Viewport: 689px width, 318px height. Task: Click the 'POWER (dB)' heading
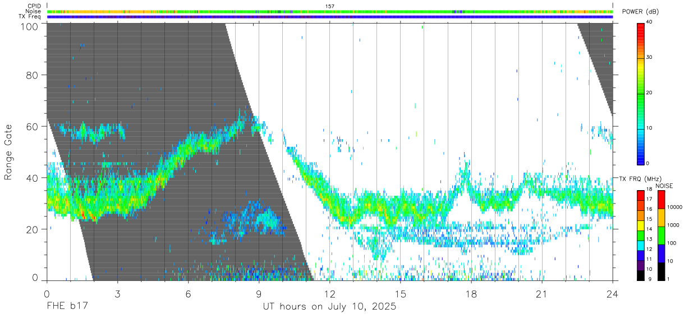(640, 11)
